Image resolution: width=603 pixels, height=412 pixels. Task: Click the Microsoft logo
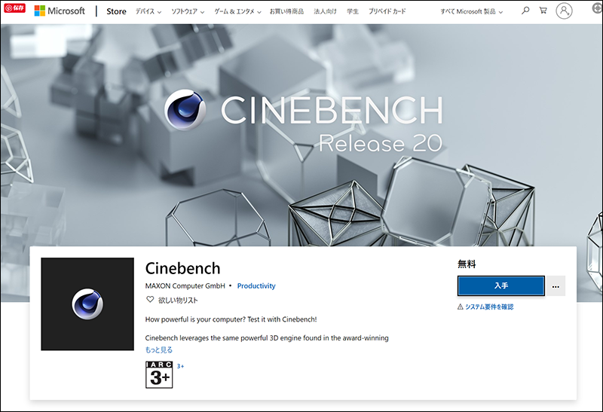(x=60, y=11)
